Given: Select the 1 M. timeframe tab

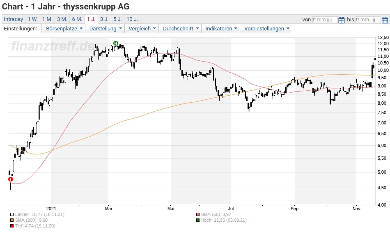Looking at the screenshot, I should (47, 19).
